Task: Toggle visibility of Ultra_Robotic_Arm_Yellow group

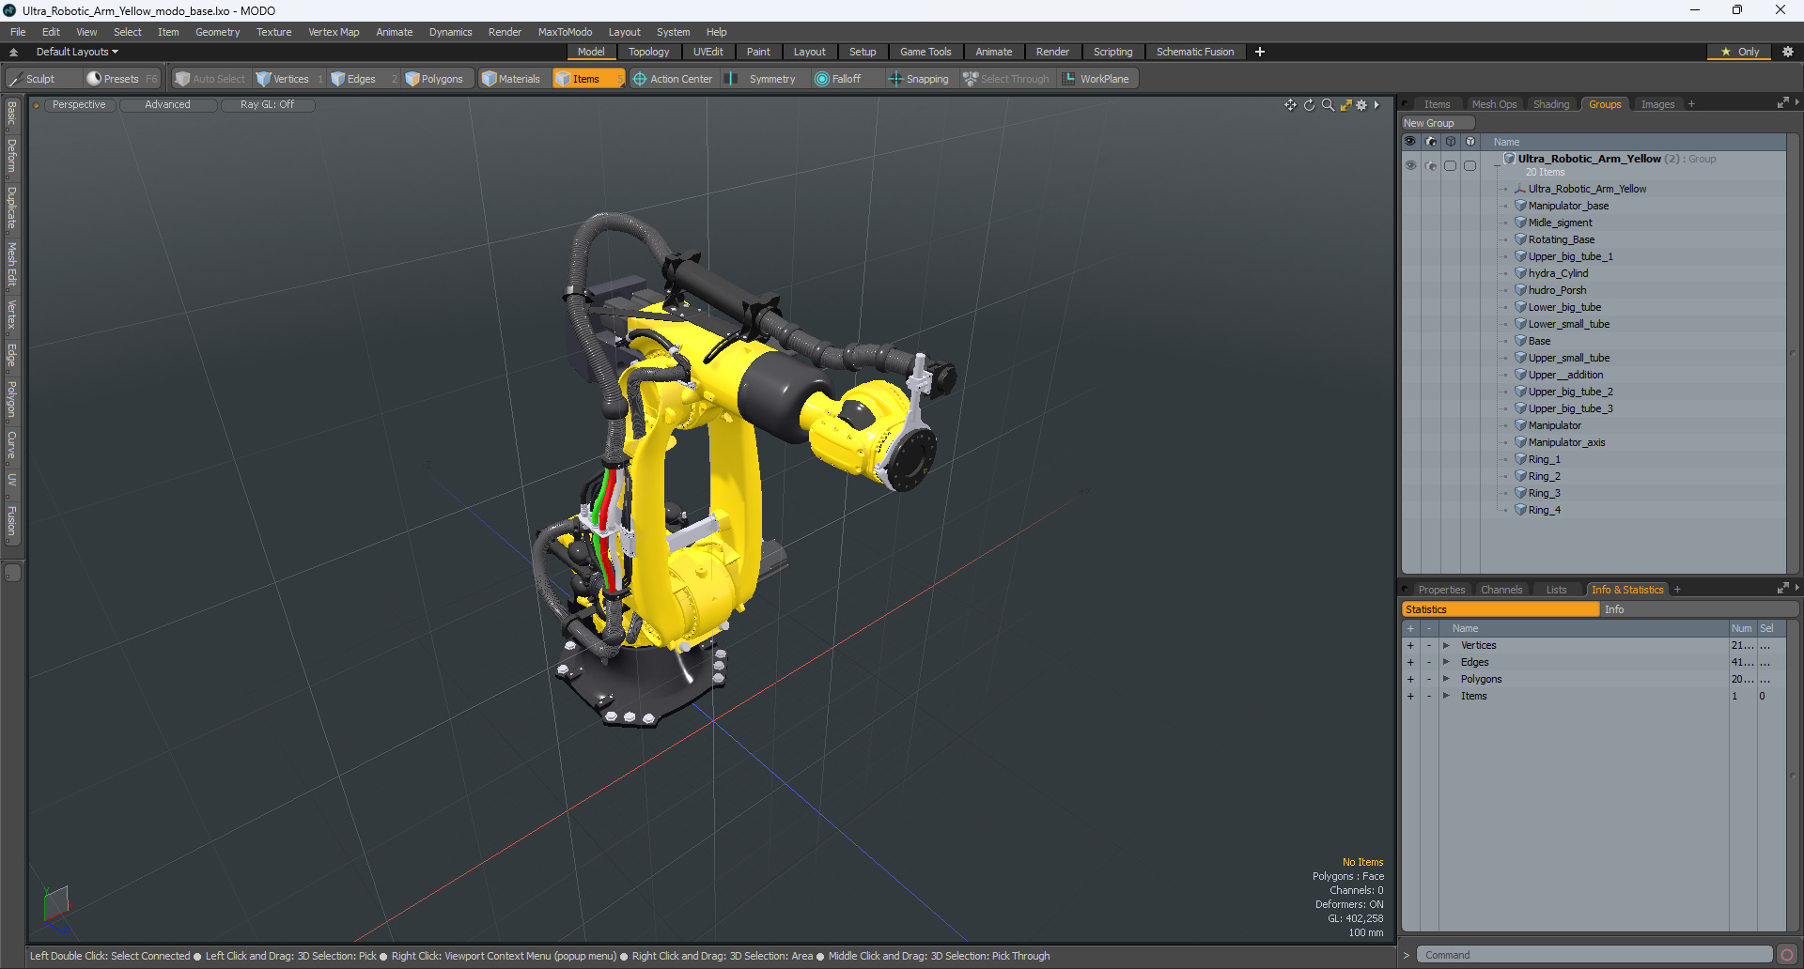Action: [1410, 165]
